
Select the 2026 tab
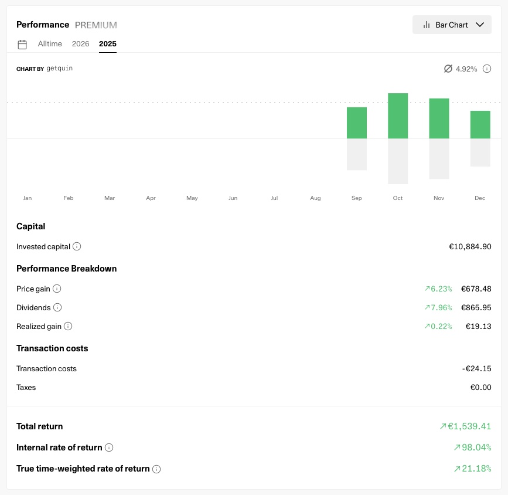pyautogui.click(x=81, y=44)
